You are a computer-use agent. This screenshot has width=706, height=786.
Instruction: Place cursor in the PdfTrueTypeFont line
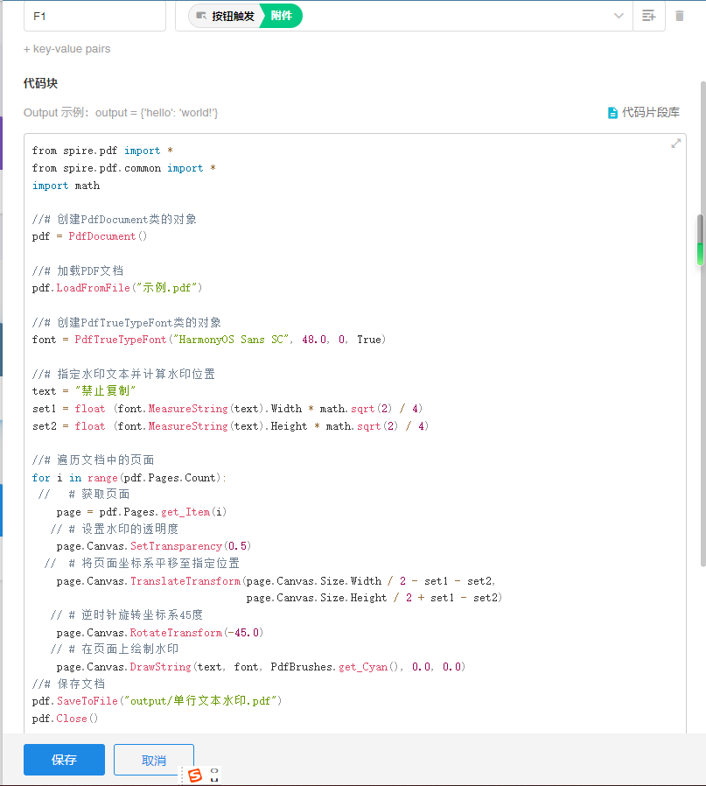click(x=208, y=340)
